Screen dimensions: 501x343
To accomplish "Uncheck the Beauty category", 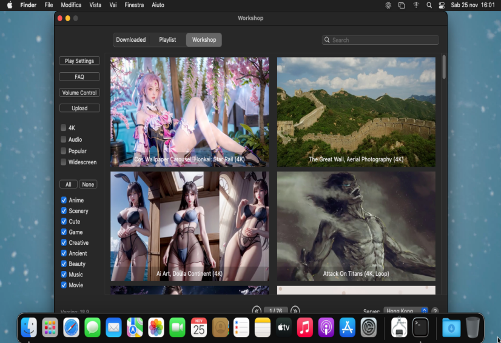I will click(64, 264).
